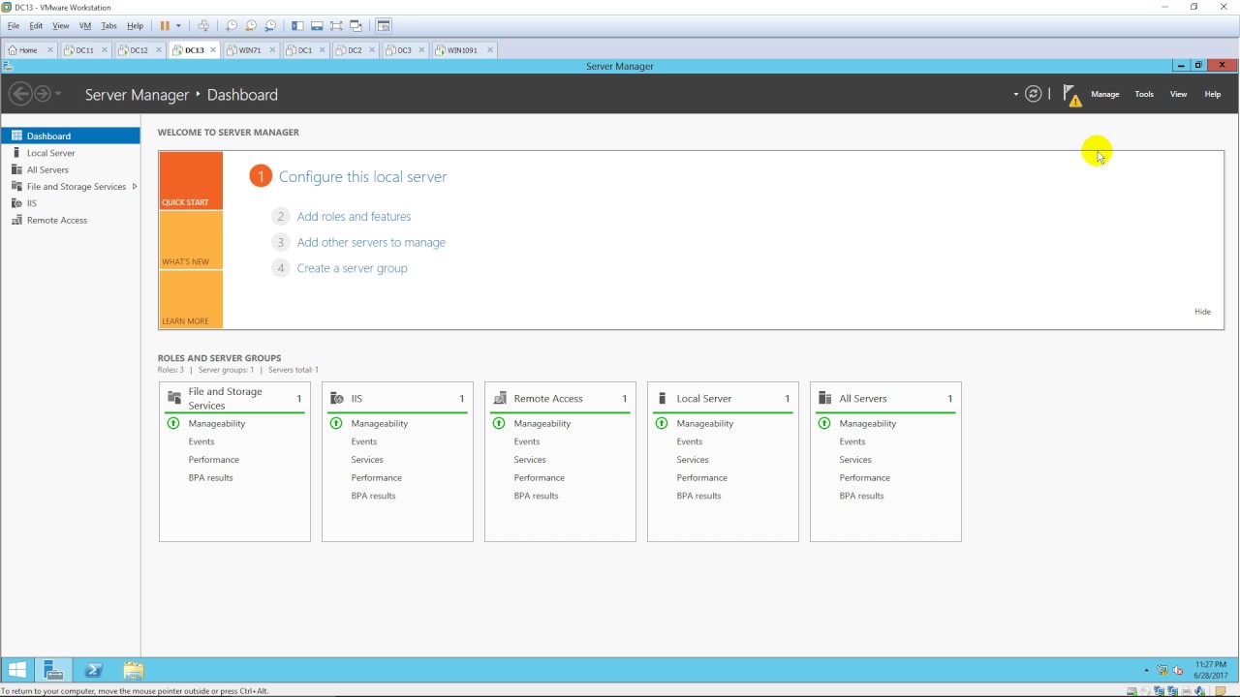
Task: Click the Windows Start button
Action: (x=17, y=670)
